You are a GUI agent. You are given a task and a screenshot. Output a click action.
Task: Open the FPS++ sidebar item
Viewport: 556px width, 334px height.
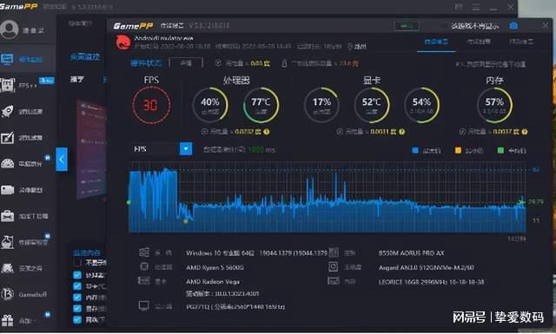pos(27,85)
